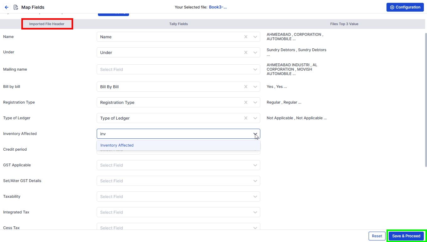Click the Not Applicable sample value text
This screenshot has height=242, width=427.
click(297, 118)
